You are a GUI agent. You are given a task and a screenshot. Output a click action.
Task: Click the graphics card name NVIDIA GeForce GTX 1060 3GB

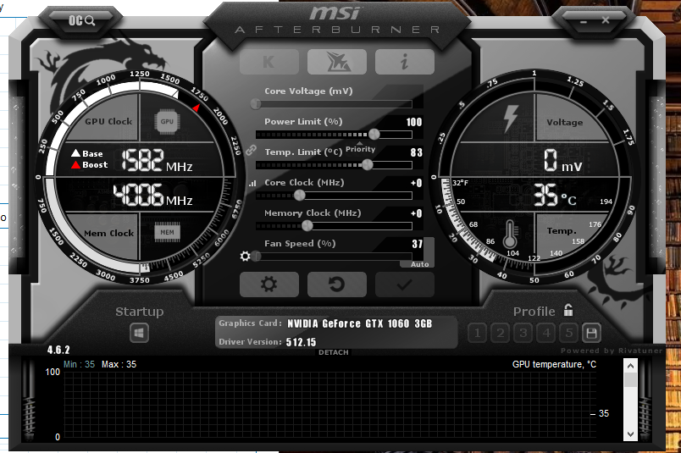(360, 323)
